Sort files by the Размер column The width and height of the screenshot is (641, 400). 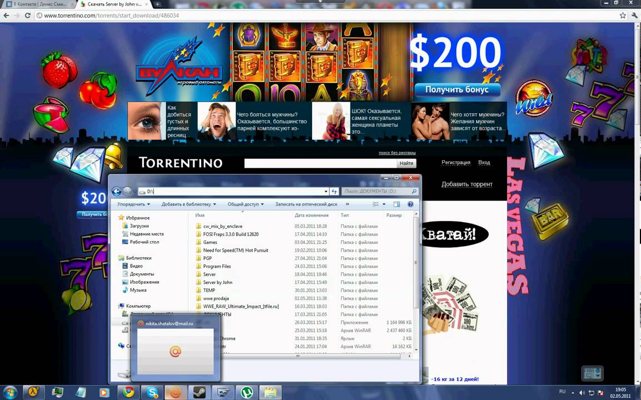394,215
